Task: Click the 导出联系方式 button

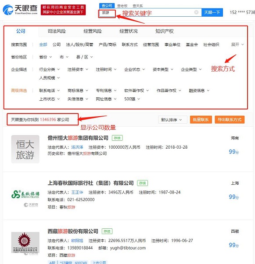Action: tap(230, 120)
